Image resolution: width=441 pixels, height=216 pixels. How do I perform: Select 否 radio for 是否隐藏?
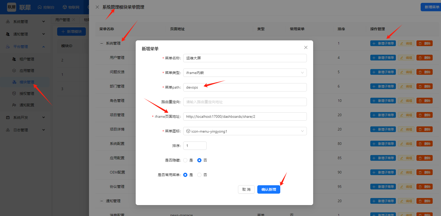[199, 160]
